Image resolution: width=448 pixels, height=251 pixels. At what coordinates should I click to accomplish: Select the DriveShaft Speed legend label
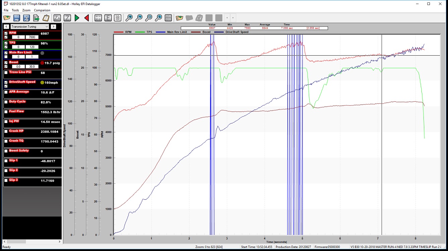[237, 32]
